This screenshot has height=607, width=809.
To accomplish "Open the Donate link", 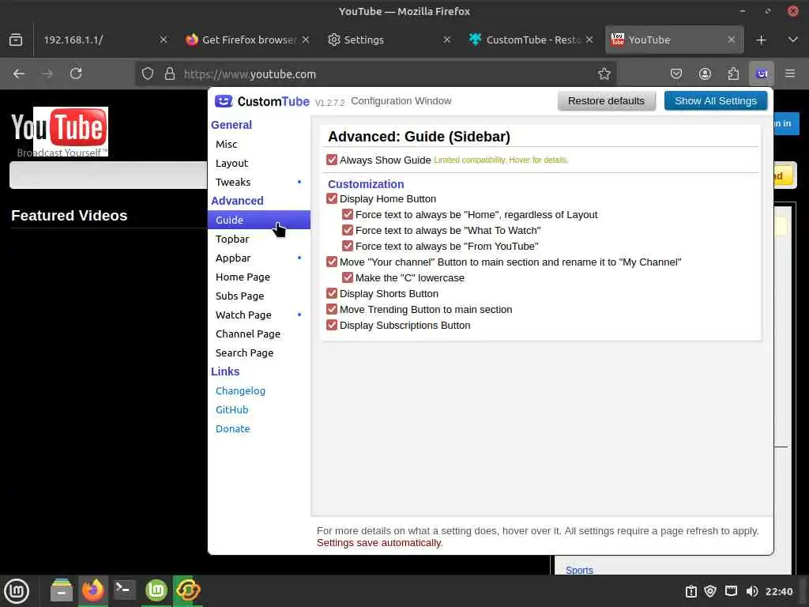I will tap(233, 429).
